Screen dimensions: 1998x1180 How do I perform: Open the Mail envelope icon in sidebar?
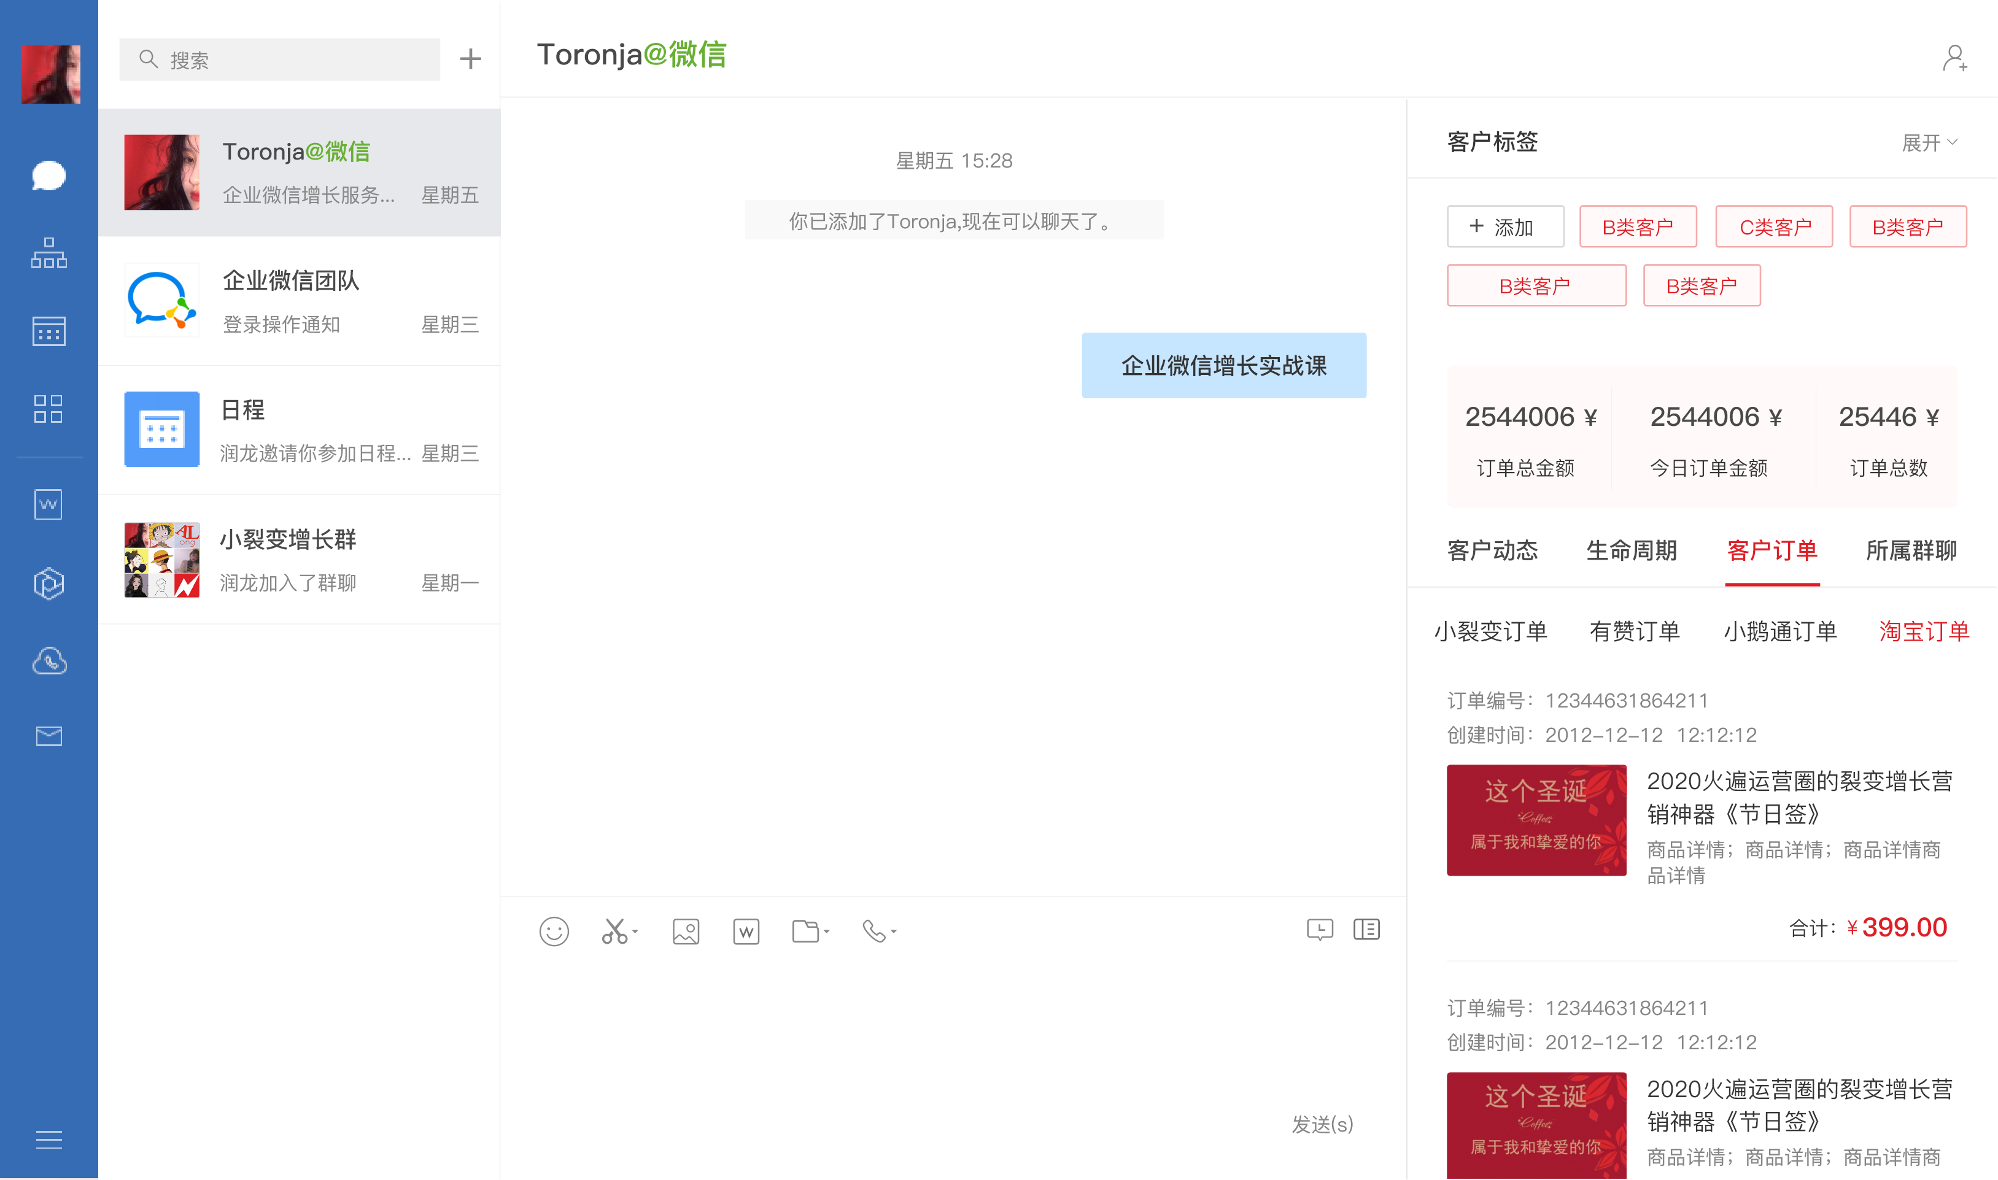48,736
